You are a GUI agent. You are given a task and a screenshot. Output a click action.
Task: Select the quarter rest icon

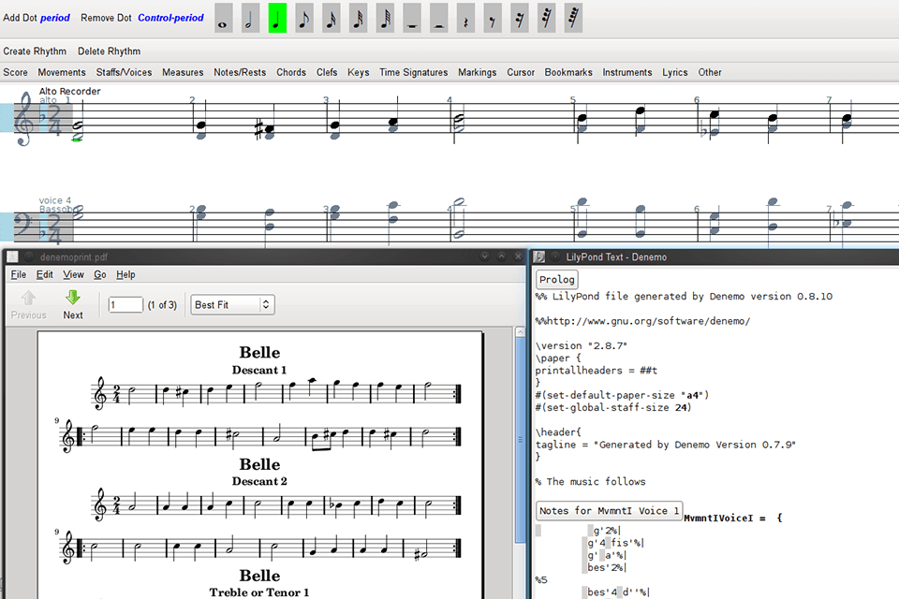tap(464, 18)
